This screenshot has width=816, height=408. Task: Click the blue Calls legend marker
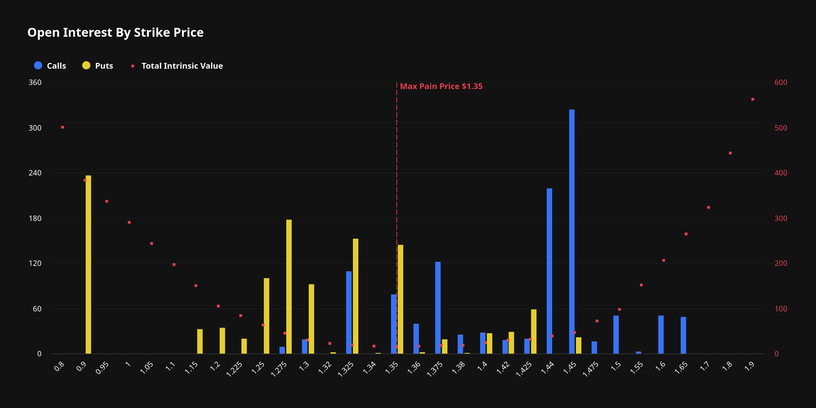[x=37, y=66]
